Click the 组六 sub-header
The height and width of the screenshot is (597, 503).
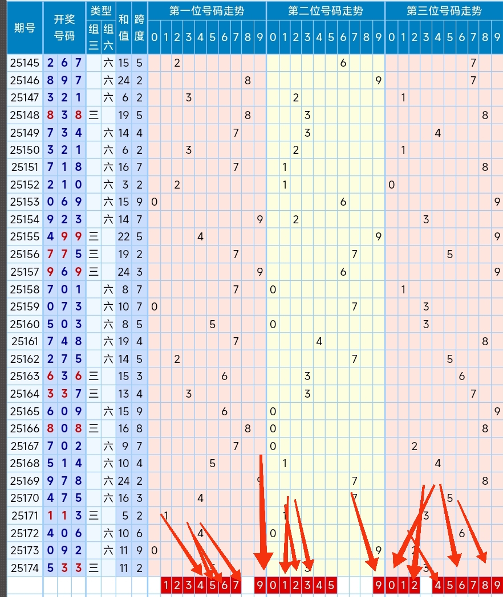(108, 37)
